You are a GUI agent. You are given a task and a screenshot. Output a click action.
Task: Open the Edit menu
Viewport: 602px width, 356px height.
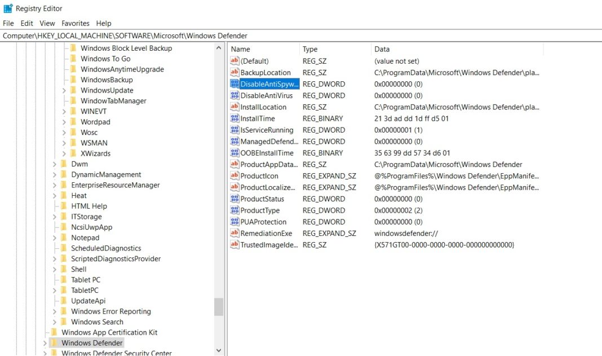click(26, 23)
